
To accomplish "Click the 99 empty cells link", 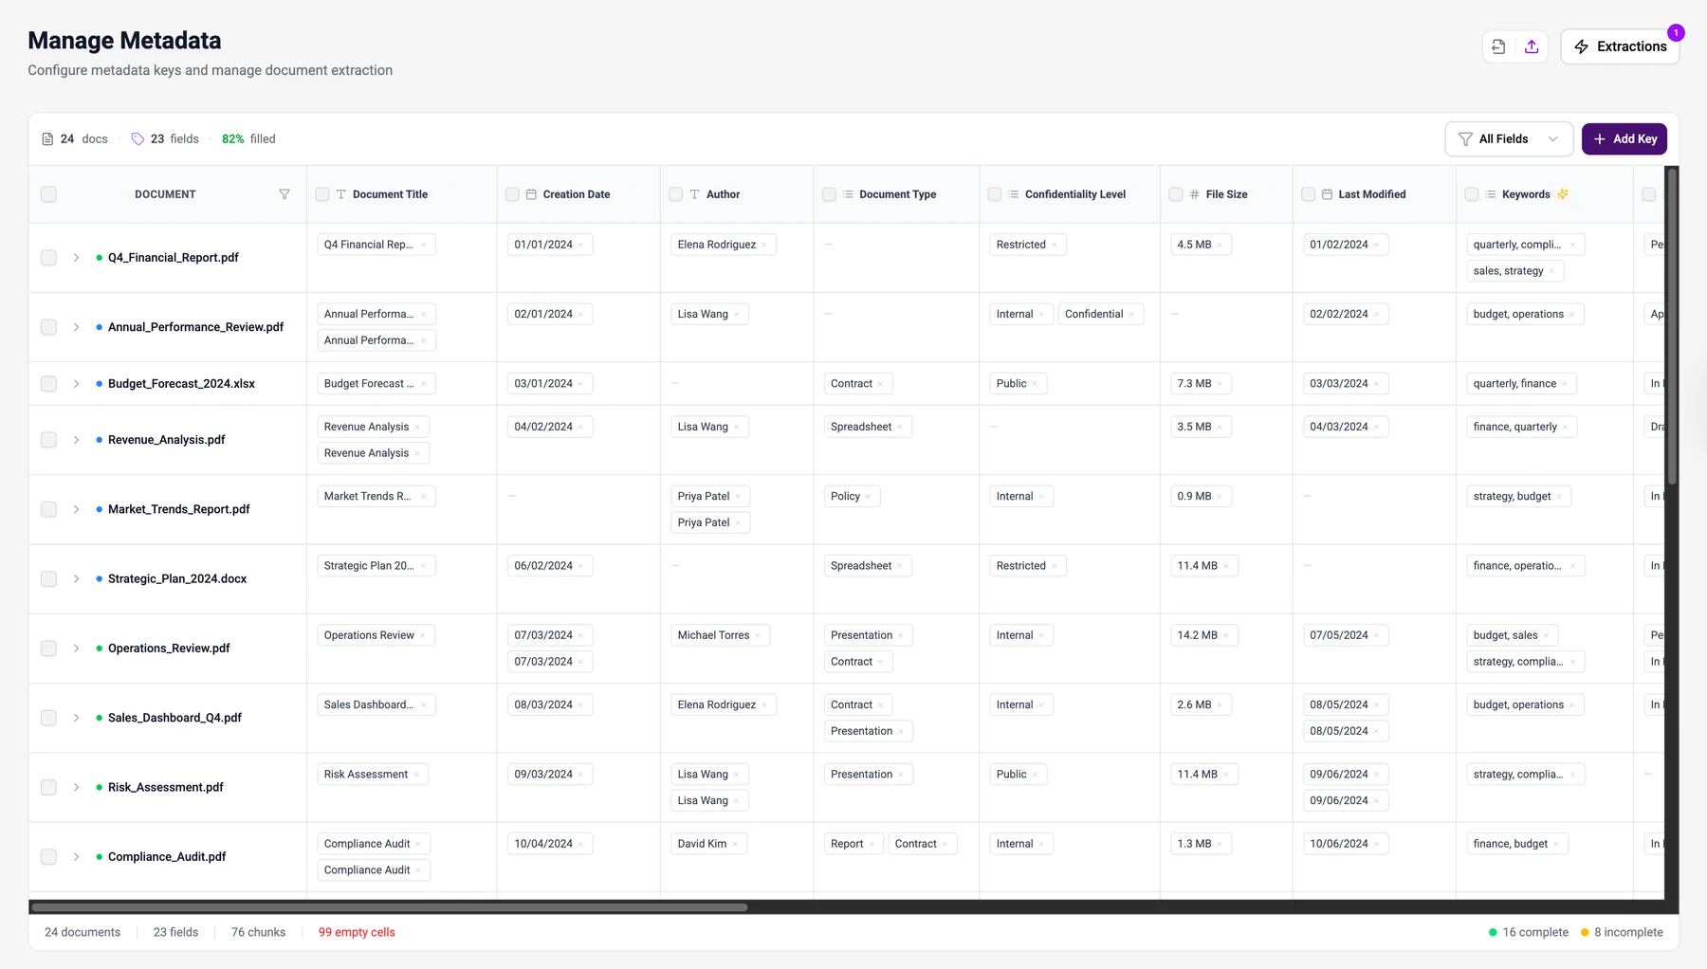I will 357,933.
